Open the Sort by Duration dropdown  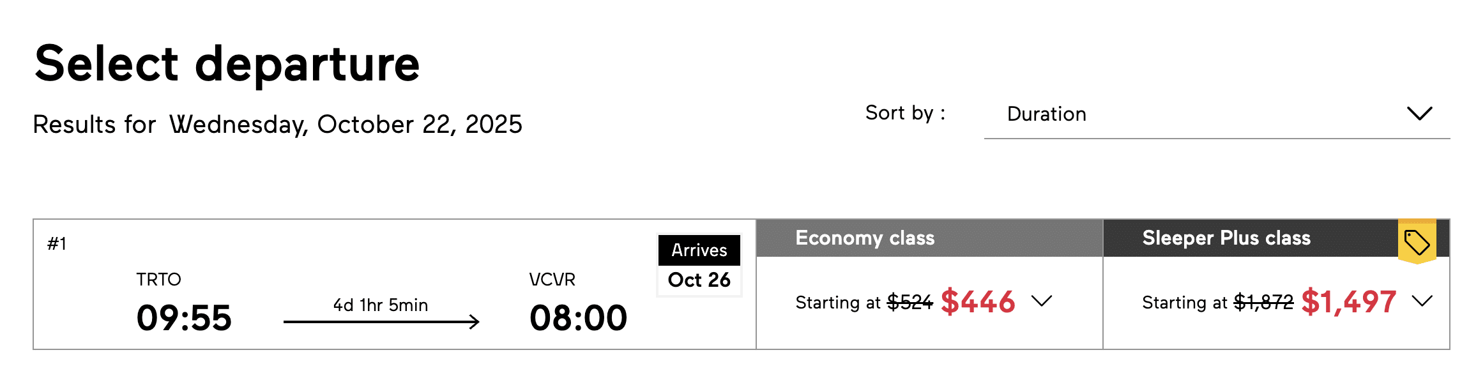(1216, 114)
